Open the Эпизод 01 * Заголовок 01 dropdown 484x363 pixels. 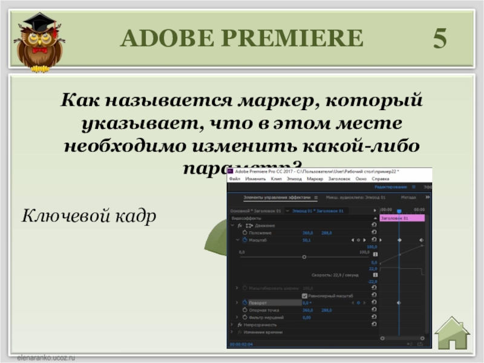(x=287, y=211)
